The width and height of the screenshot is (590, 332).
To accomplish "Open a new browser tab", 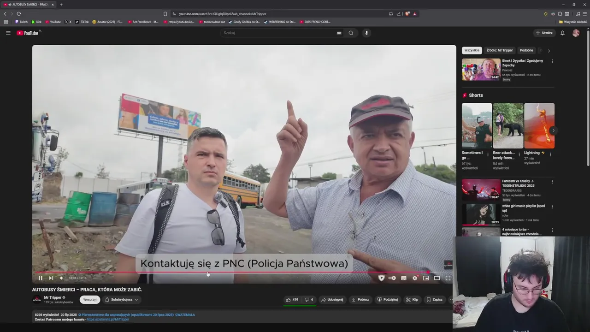I will tap(61, 5).
